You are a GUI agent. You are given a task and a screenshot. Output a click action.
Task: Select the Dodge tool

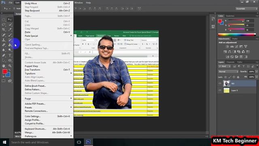tap(10, 50)
